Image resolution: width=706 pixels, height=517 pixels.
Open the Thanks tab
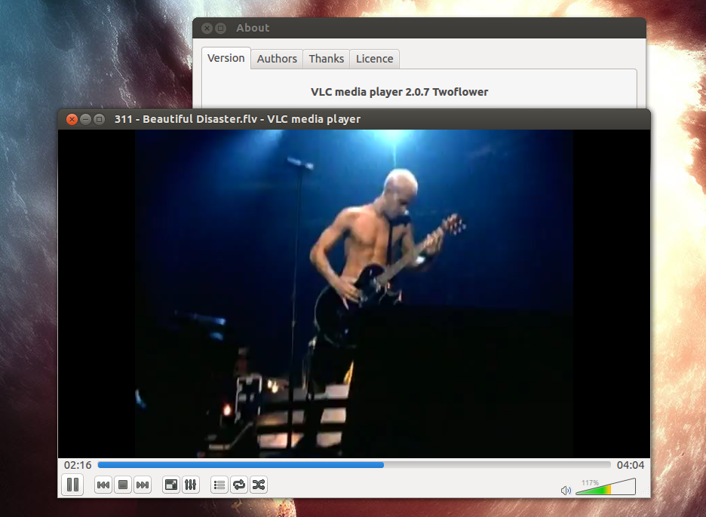(326, 58)
